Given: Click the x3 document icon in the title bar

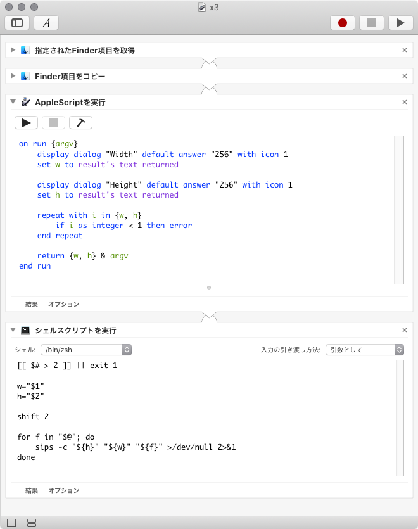Looking at the screenshot, I should (x=202, y=7).
